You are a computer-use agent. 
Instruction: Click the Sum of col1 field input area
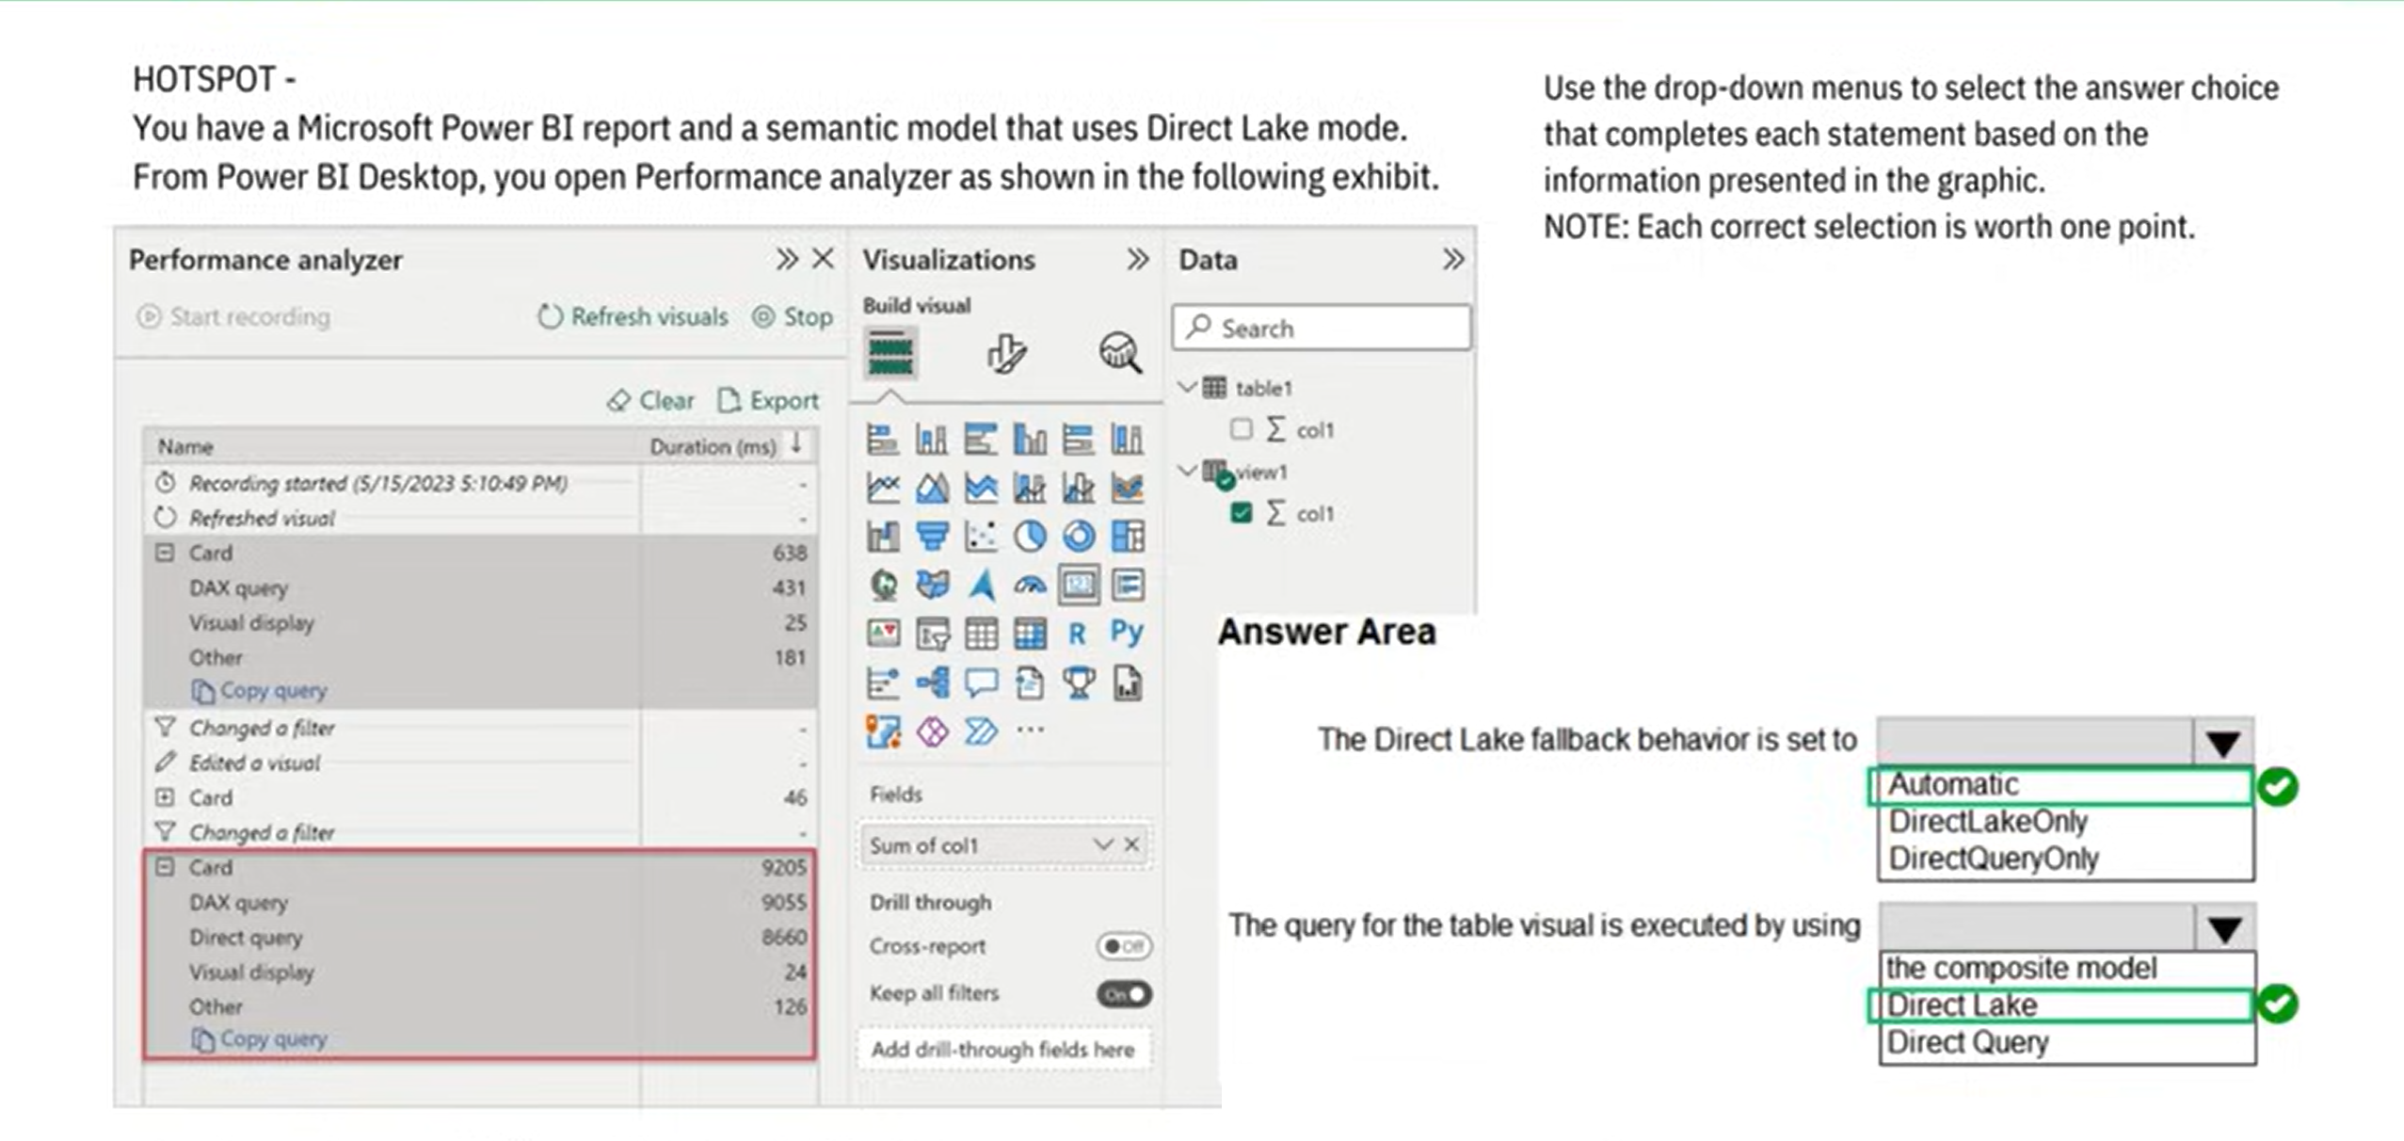[x=973, y=845]
